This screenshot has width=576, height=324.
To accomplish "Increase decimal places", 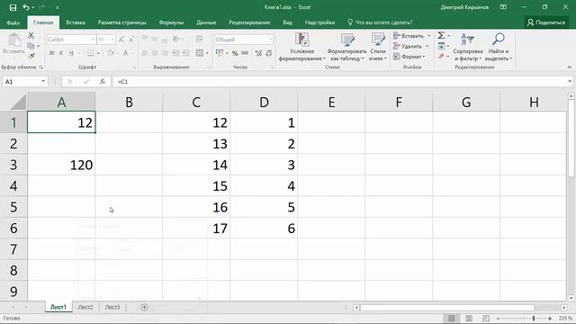I will (258, 53).
